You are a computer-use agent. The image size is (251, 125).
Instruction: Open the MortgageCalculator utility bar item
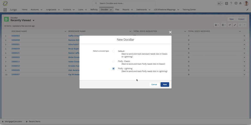pyautogui.click(x=12, y=122)
